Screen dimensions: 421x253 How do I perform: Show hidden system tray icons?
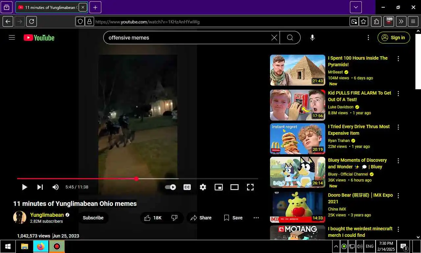click(336, 246)
